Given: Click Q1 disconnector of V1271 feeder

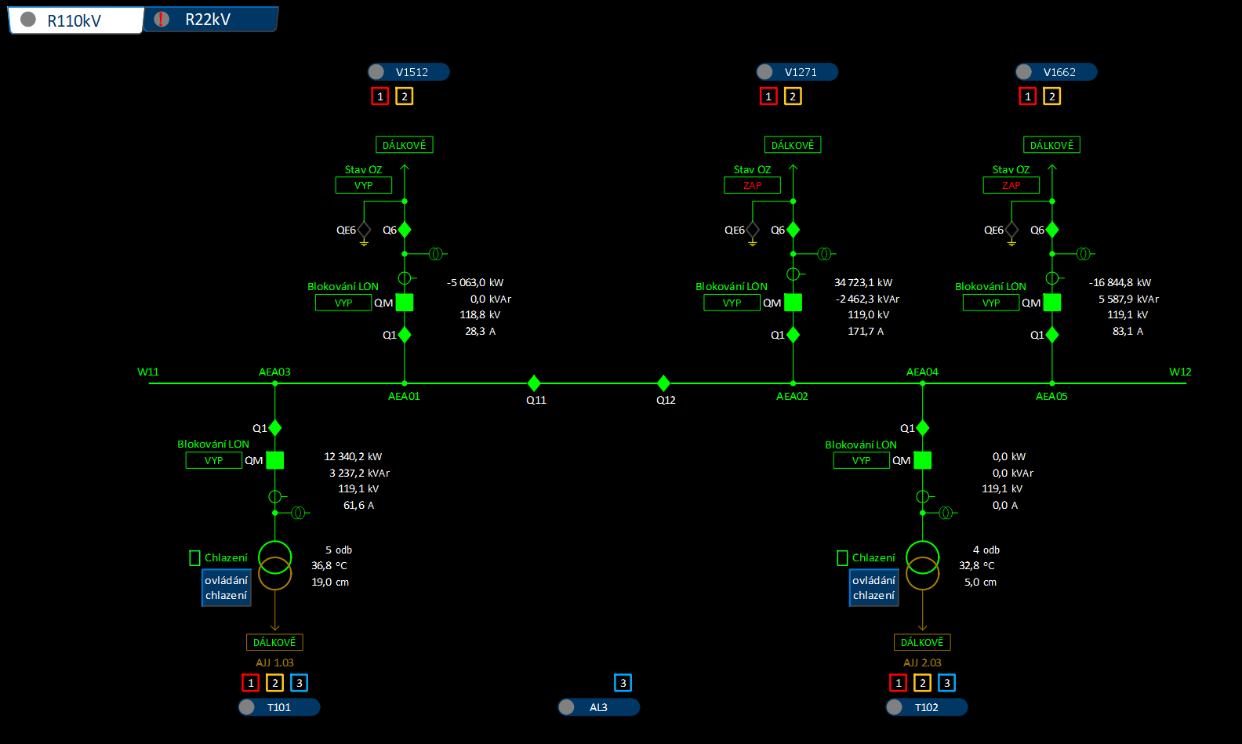Looking at the screenshot, I should coord(793,335).
